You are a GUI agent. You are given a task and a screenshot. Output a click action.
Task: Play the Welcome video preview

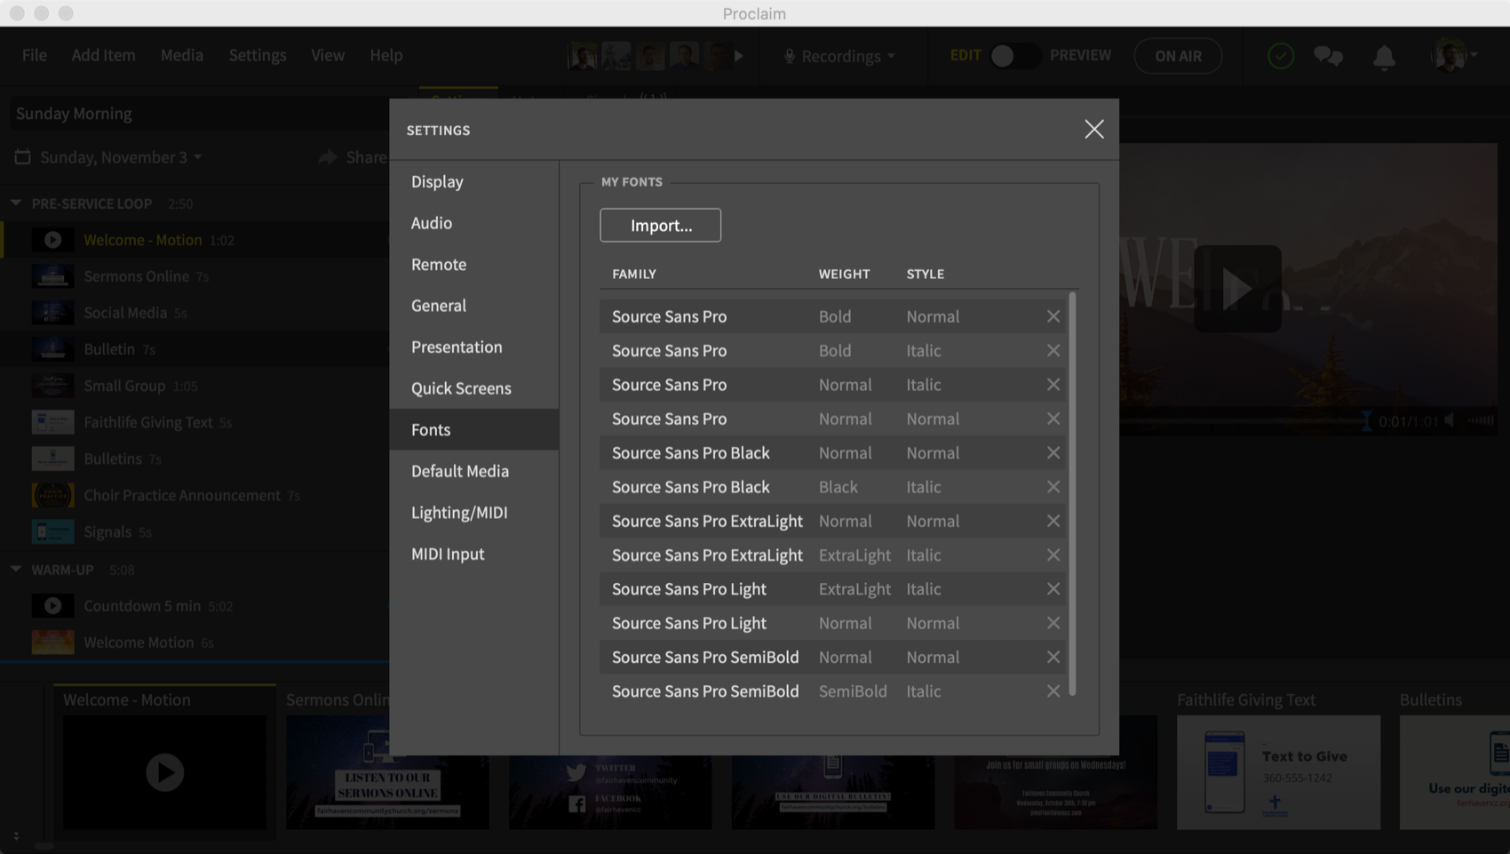(x=1236, y=289)
